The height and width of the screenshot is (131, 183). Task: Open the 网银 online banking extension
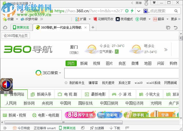(141, 19)
